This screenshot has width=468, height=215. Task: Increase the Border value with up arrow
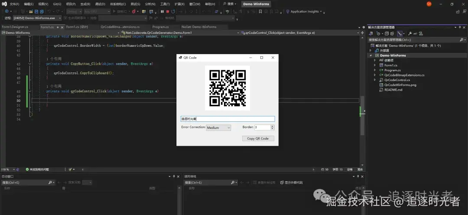point(272,126)
